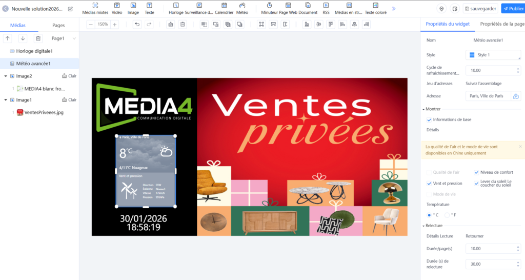525x280 pixels.
Task: Click the Durée/page(s) input field
Action: 490,249
